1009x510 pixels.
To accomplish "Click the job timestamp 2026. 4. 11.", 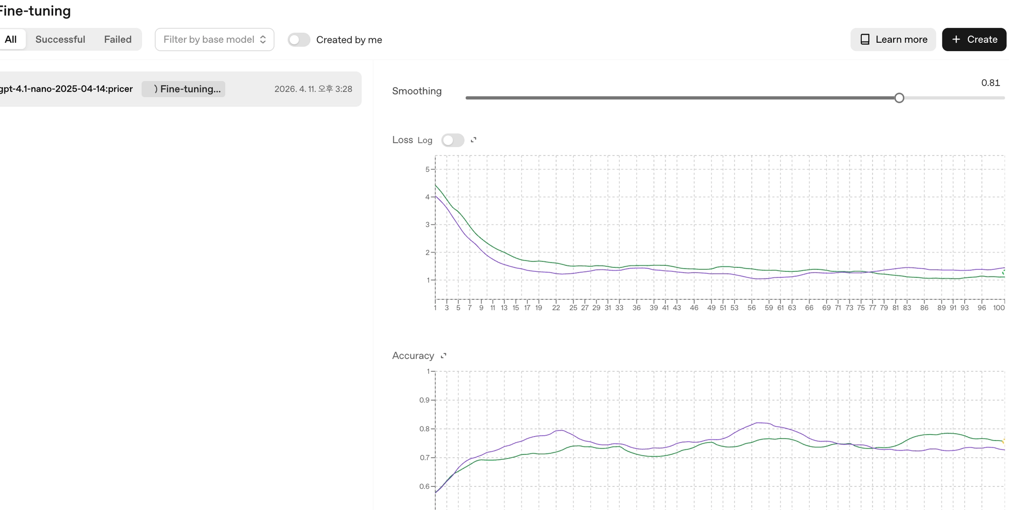I will point(313,89).
